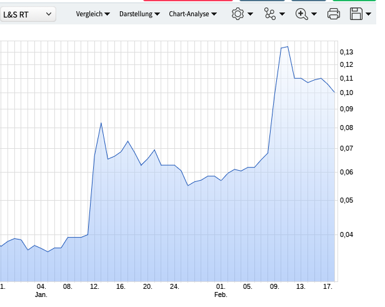Click the 0,10 price axis label
Viewport: 385px width, 307px height.
click(346, 93)
